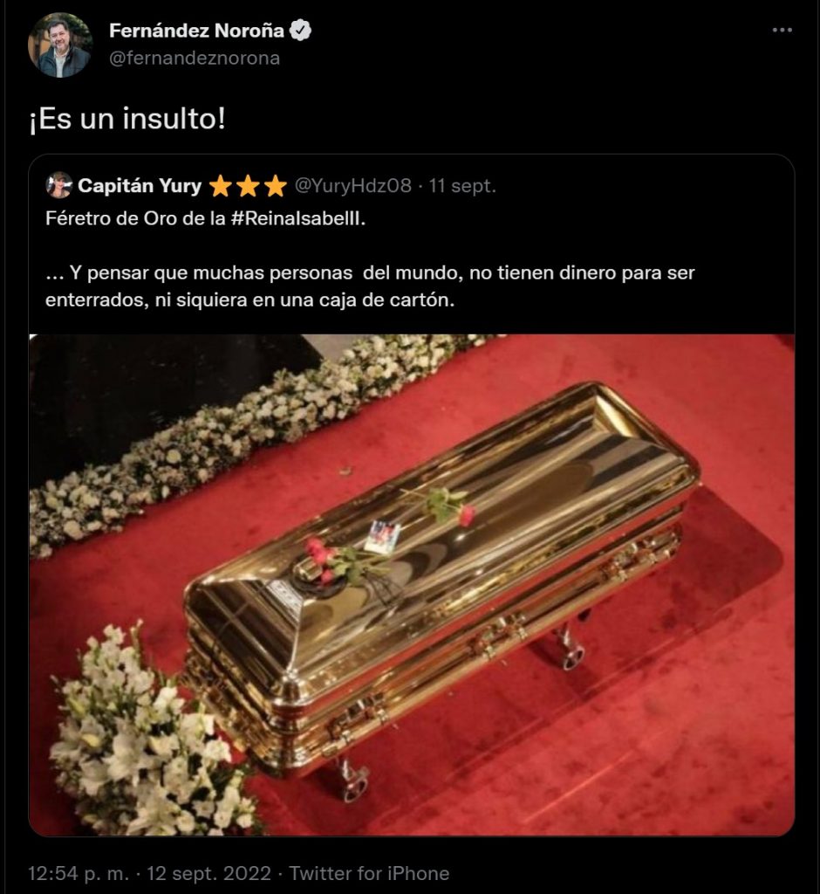
Task: Click the middle gold star emoji
Action: click(249, 186)
